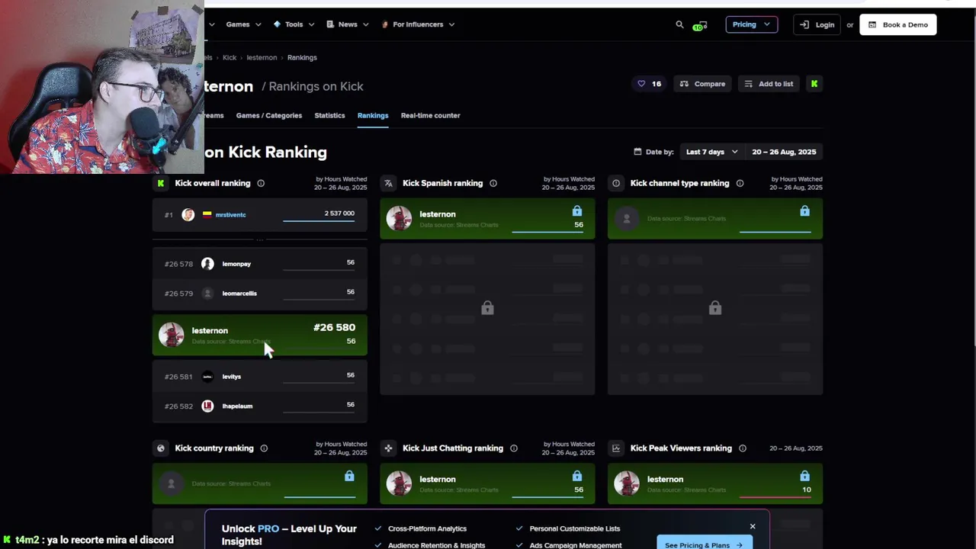976x549 pixels.
Task: Click lesternon entry in Kick Spanish ranking
Action: (x=487, y=219)
